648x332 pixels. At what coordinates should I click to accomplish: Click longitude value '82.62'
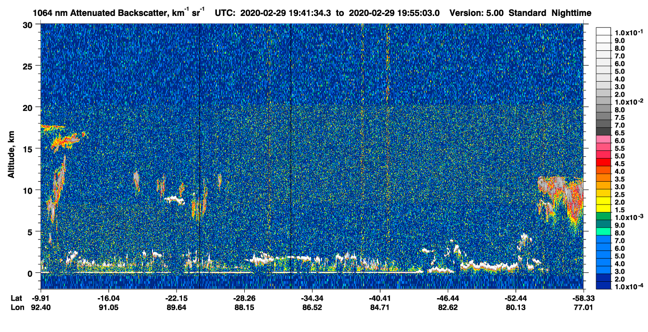[448, 307]
